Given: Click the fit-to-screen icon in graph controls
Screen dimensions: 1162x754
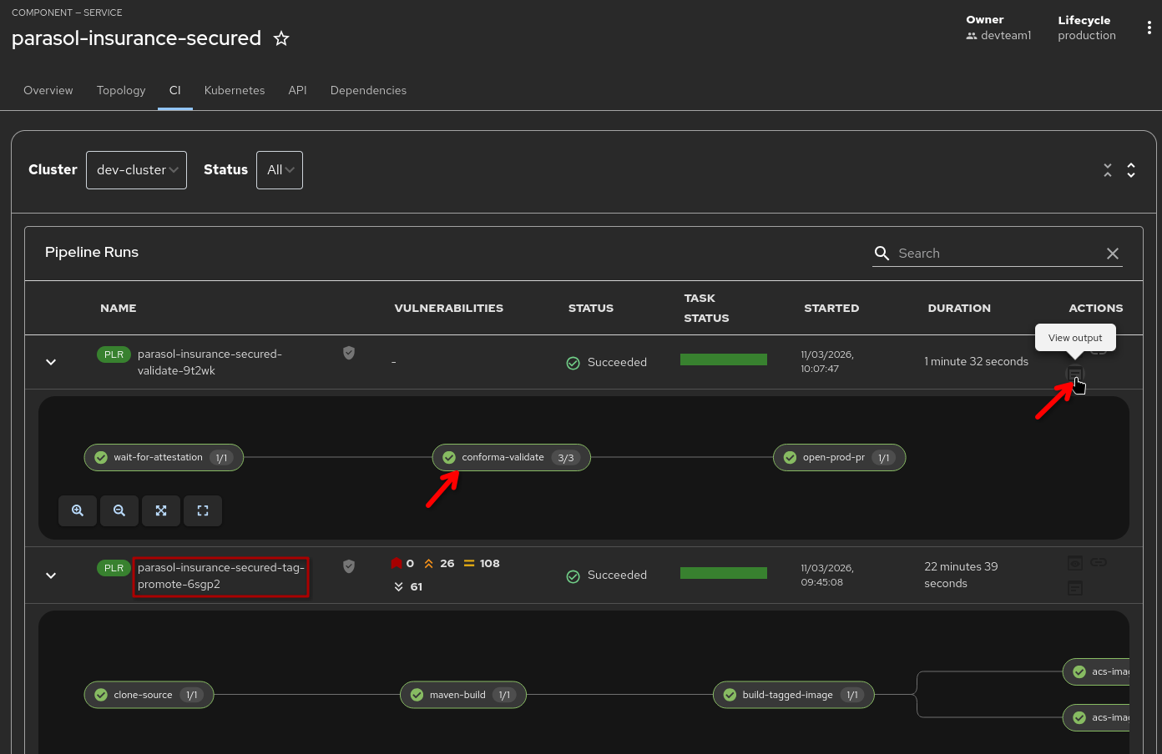Looking at the screenshot, I should click(160, 510).
